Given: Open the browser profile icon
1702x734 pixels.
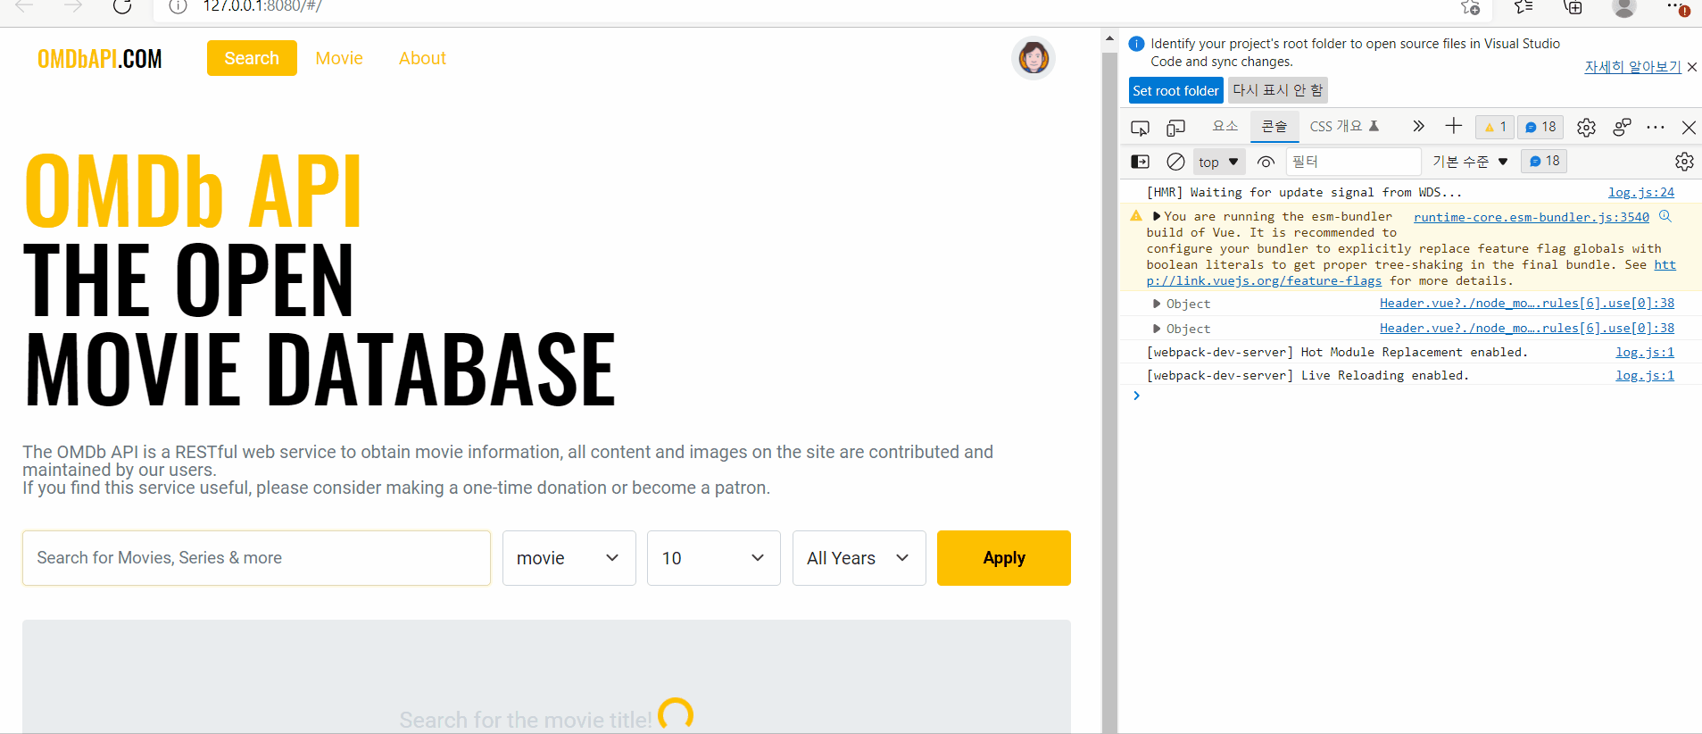Looking at the screenshot, I should [x=1624, y=7].
